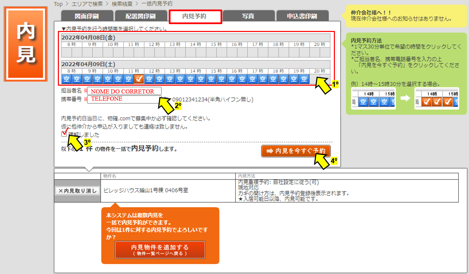Click the large orange 内見 logo
The width and height of the screenshot is (469, 274).
(x=26, y=44)
